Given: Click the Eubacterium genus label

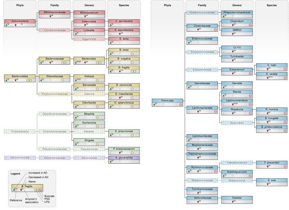Looking at the screenshot, I should tap(235, 69).
